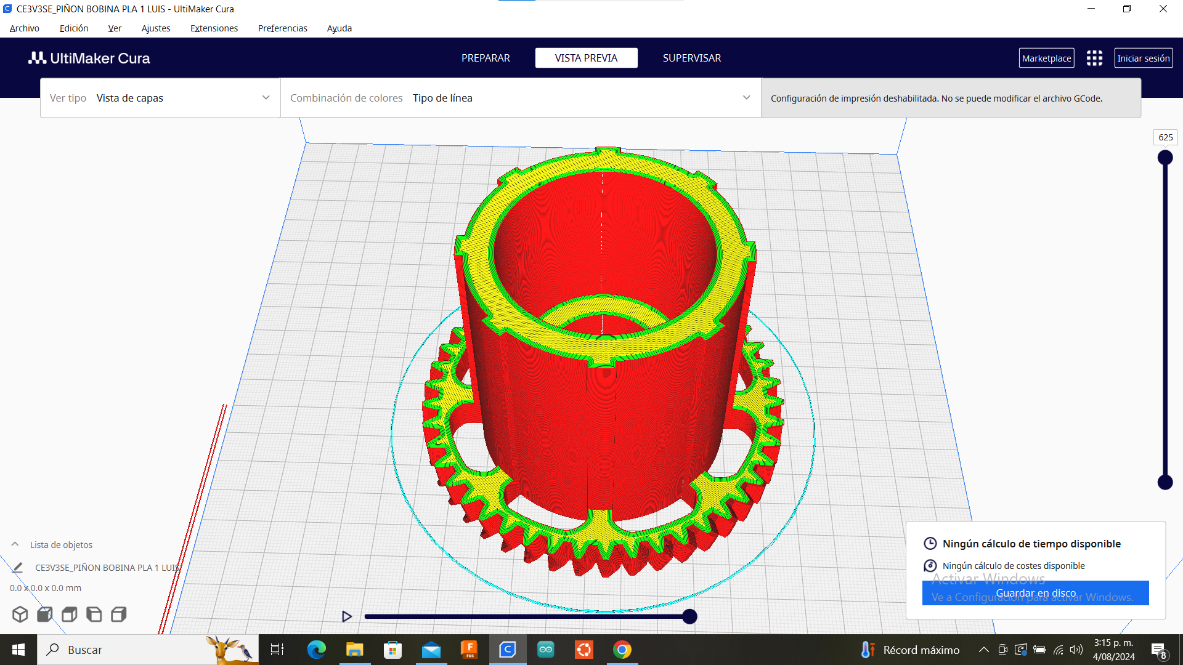Open Task View in taskbar
Viewport: 1183px width, 665px height.
(x=277, y=650)
